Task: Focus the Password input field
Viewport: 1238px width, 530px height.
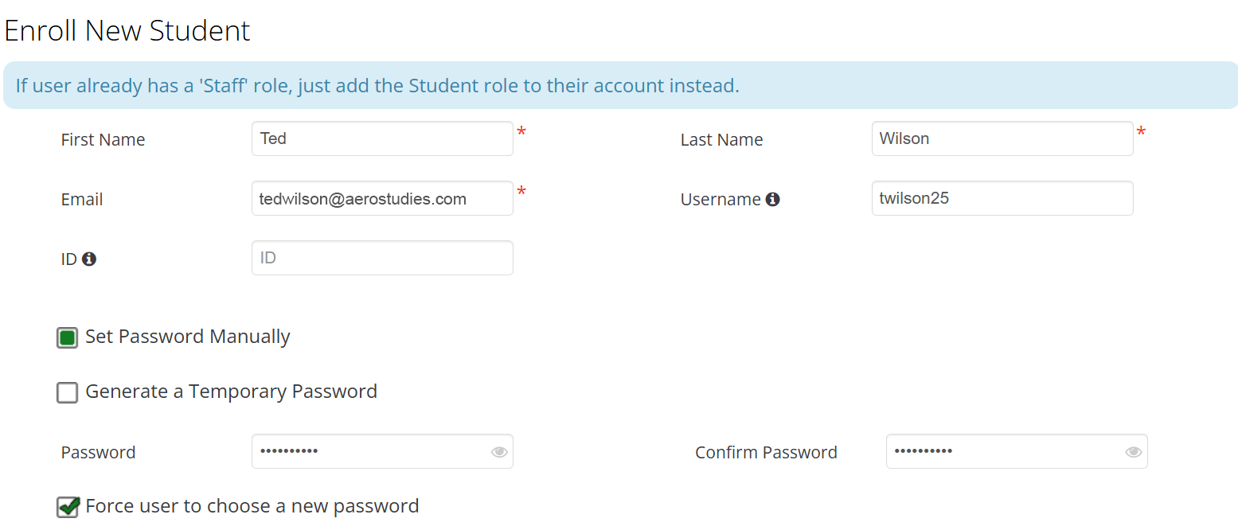Action: (370, 451)
